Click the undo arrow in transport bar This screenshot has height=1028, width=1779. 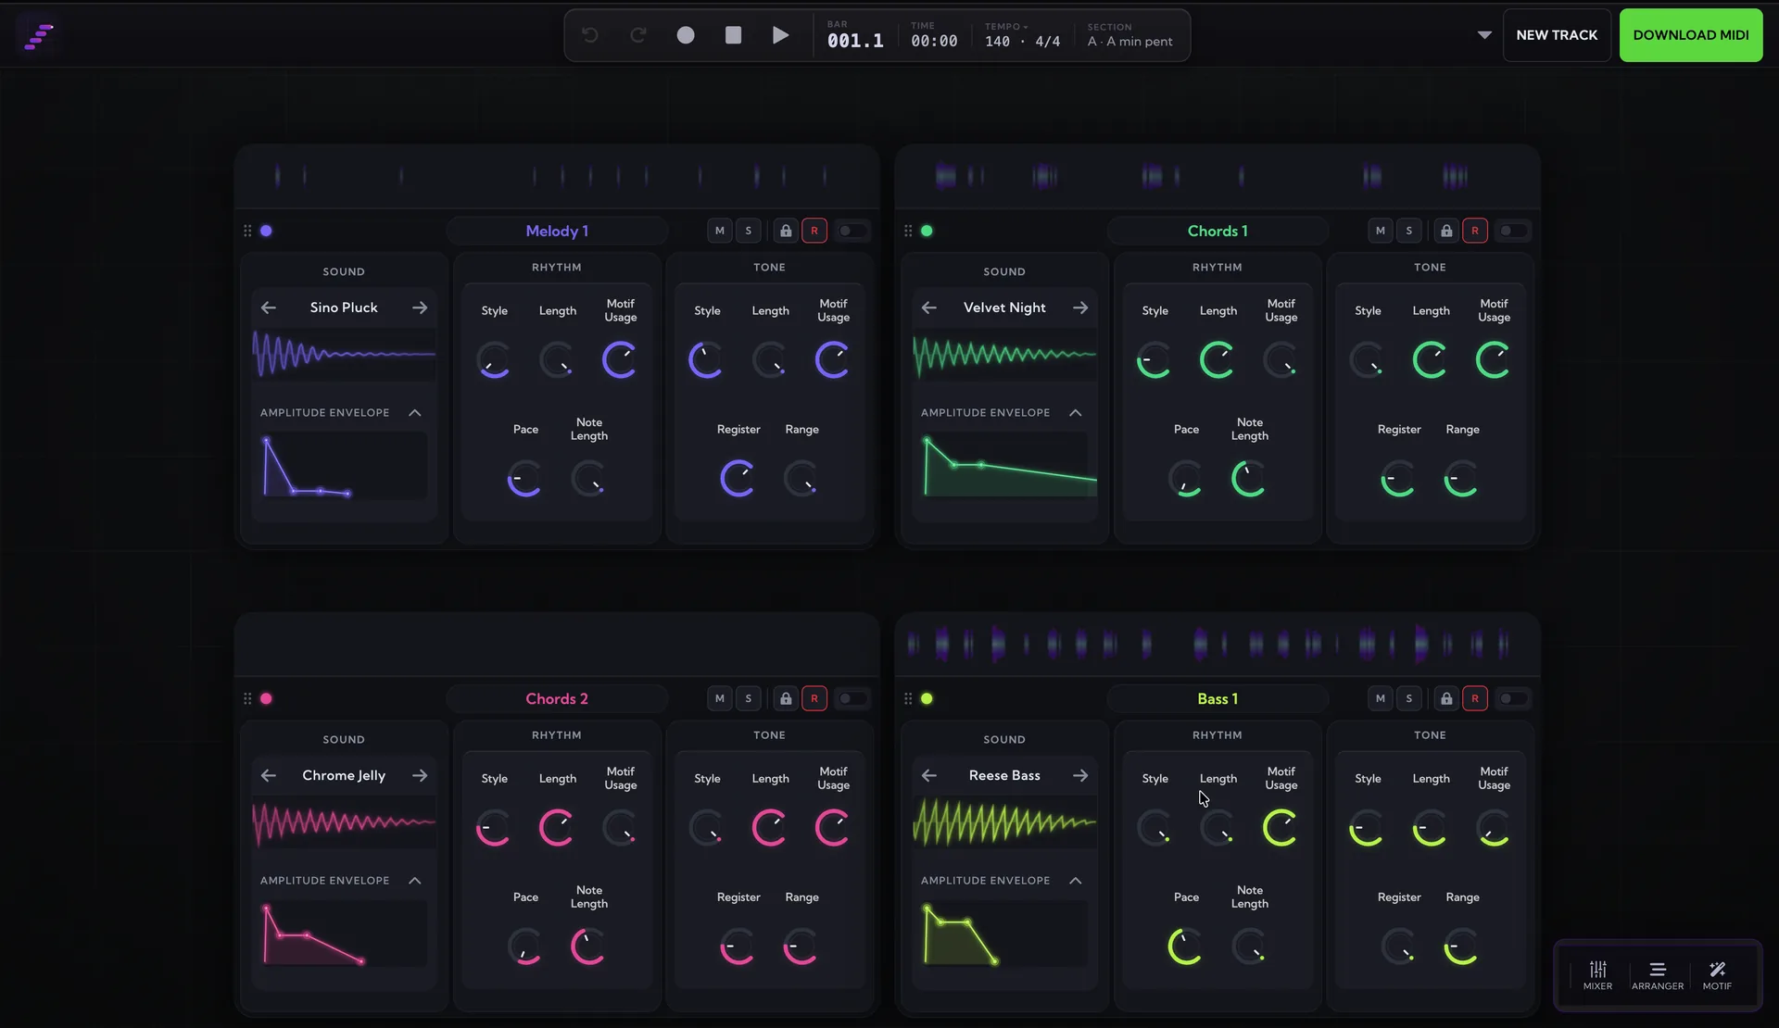590,35
